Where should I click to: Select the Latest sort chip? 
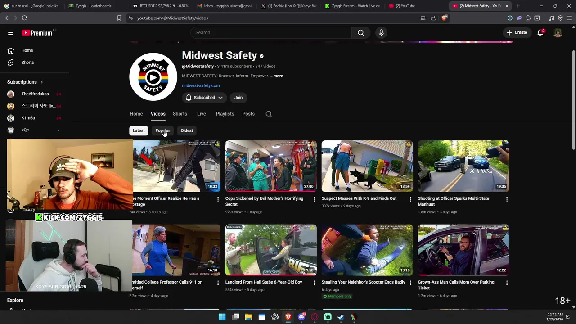point(139,130)
